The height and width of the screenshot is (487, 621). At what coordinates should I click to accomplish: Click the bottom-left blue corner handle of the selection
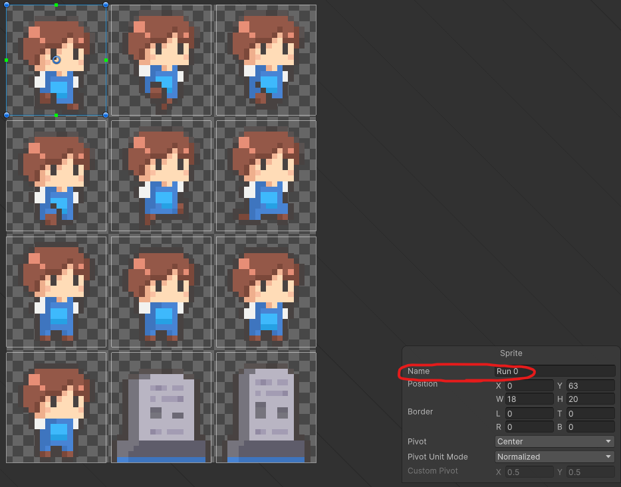[x=7, y=115]
